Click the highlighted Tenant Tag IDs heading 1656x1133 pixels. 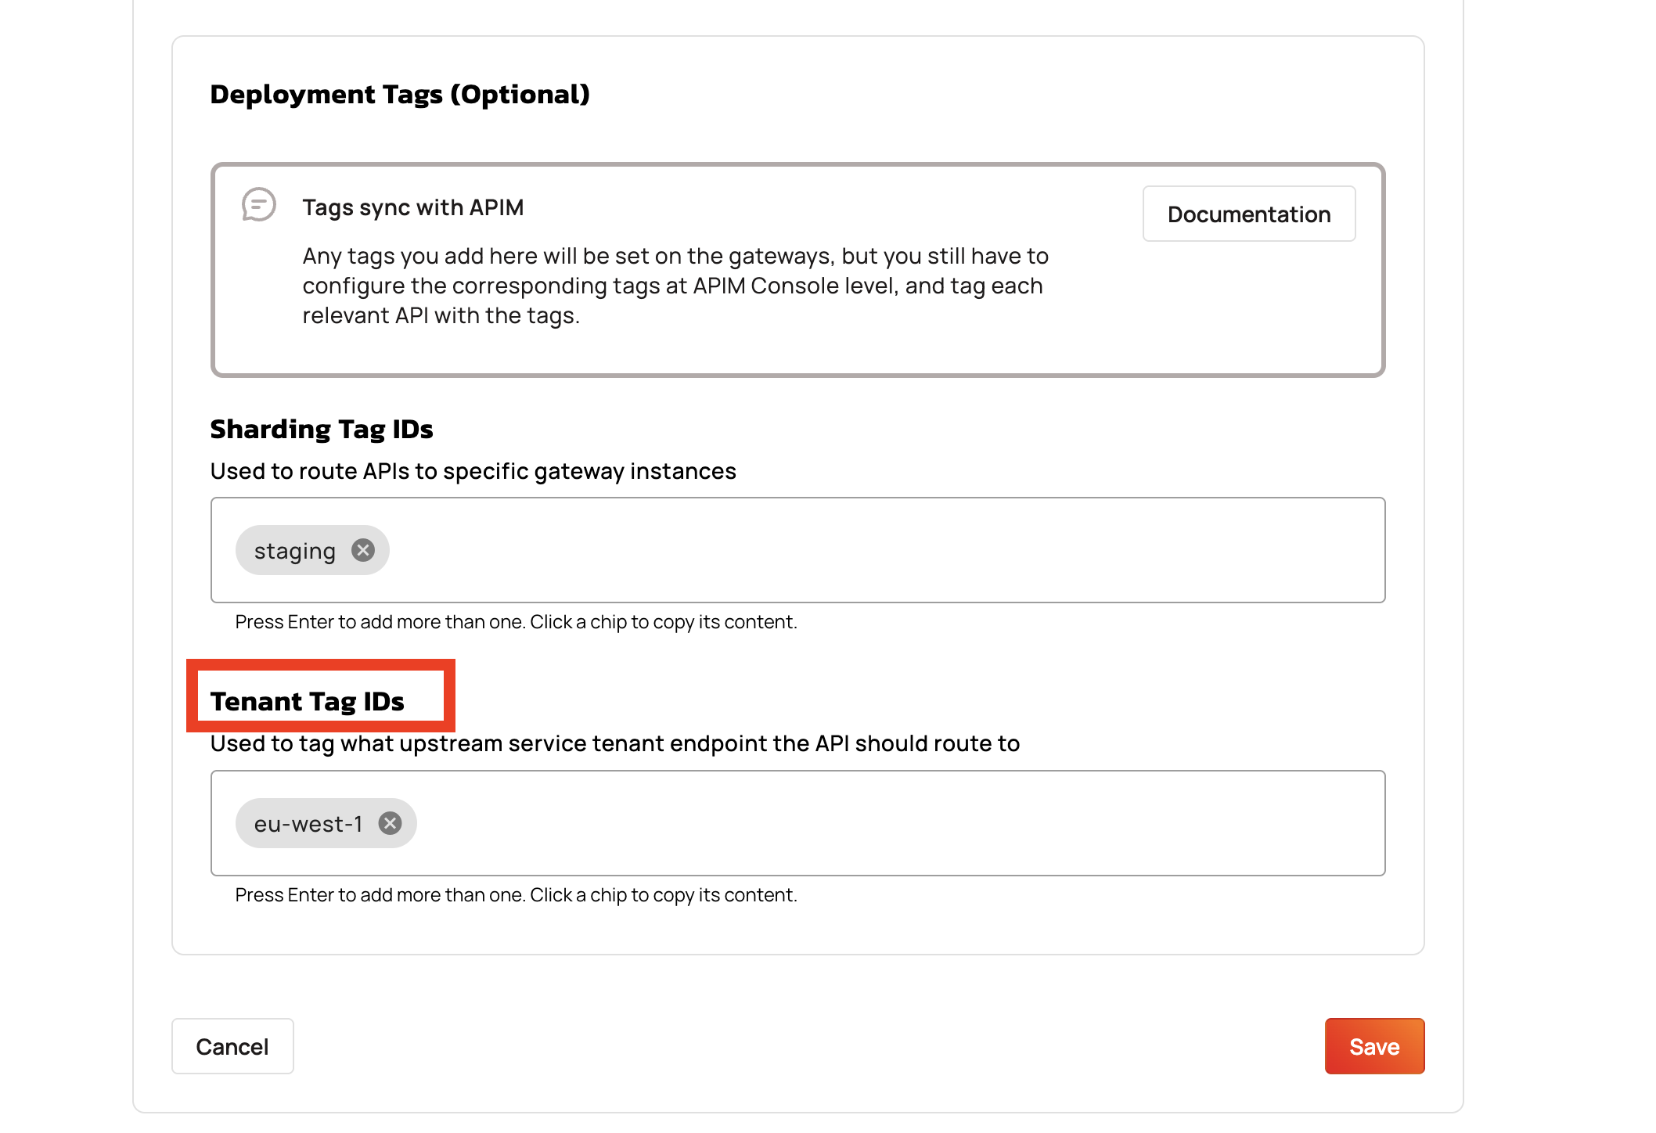307,702
